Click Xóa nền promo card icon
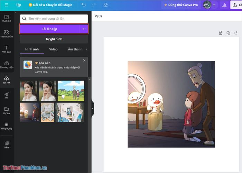242x173 pixels. pos(28,65)
